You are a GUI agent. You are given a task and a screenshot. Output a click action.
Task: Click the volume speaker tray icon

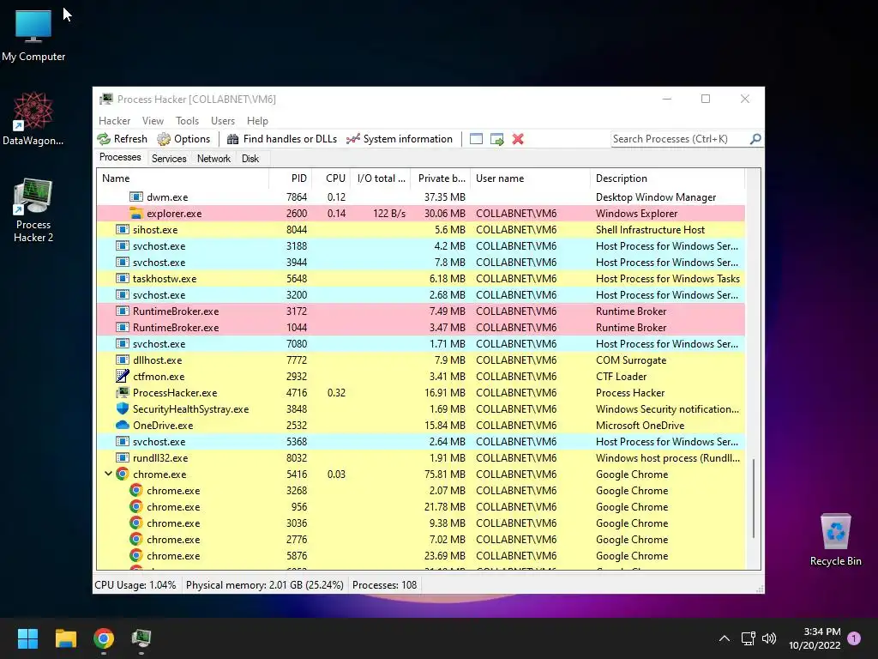769,638
